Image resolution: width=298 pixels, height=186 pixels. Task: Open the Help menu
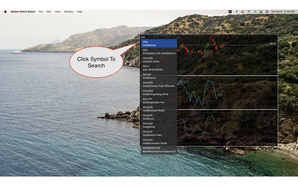[79, 12]
